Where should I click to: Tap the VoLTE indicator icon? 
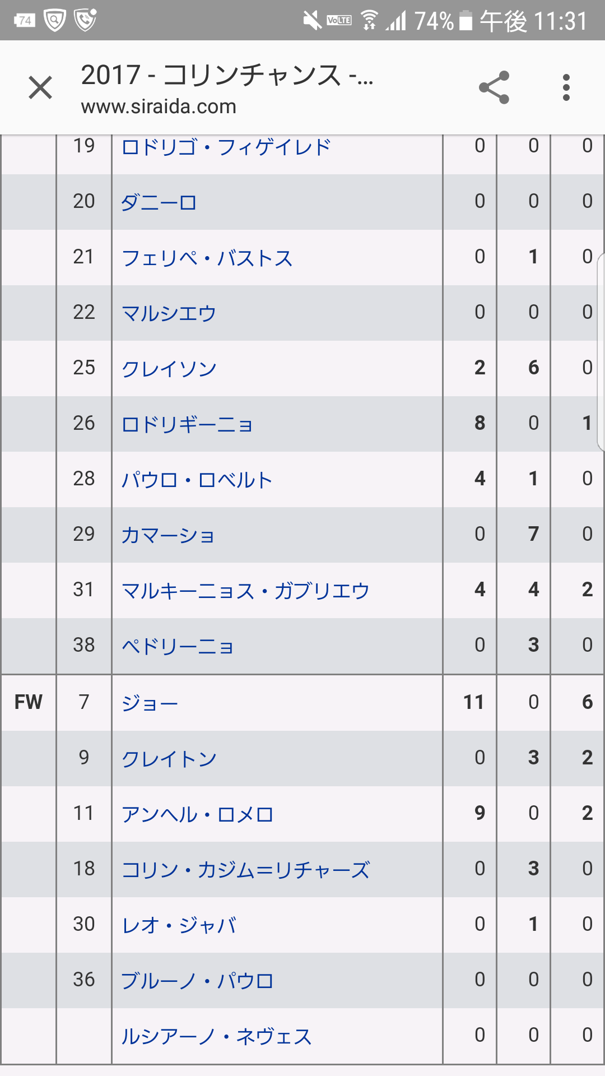pyautogui.click(x=339, y=21)
